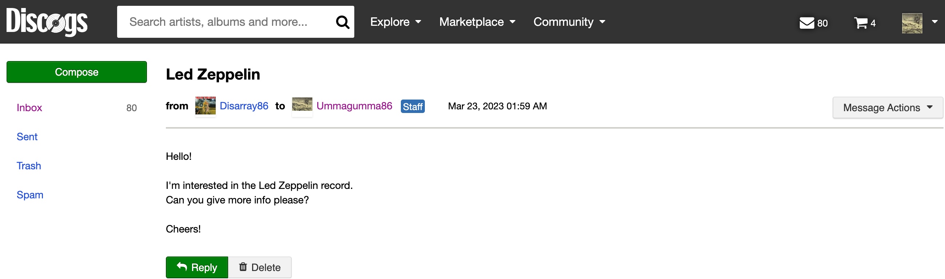This screenshot has height=279, width=945.
Task: Click the search magnifier icon
Action: pos(342,22)
